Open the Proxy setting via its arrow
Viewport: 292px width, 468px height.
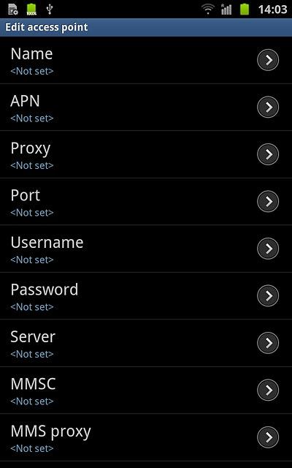(268, 154)
